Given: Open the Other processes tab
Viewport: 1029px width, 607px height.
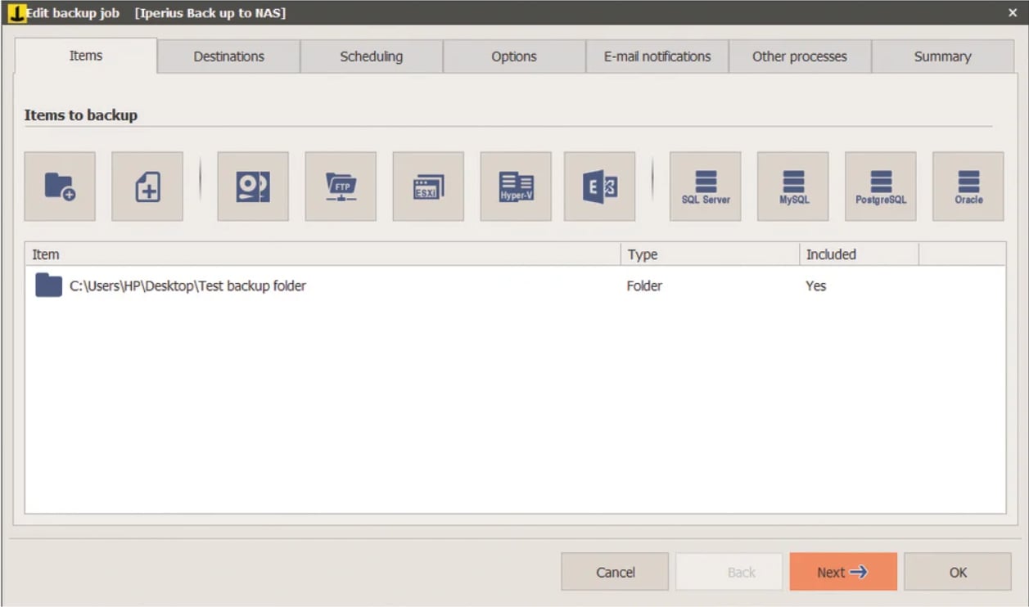Looking at the screenshot, I should 800,56.
